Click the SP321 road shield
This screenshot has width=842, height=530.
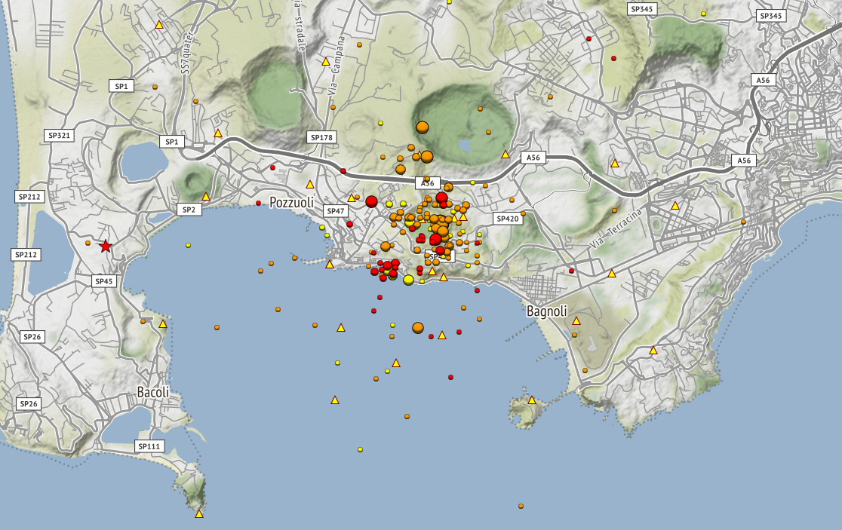(x=58, y=136)
